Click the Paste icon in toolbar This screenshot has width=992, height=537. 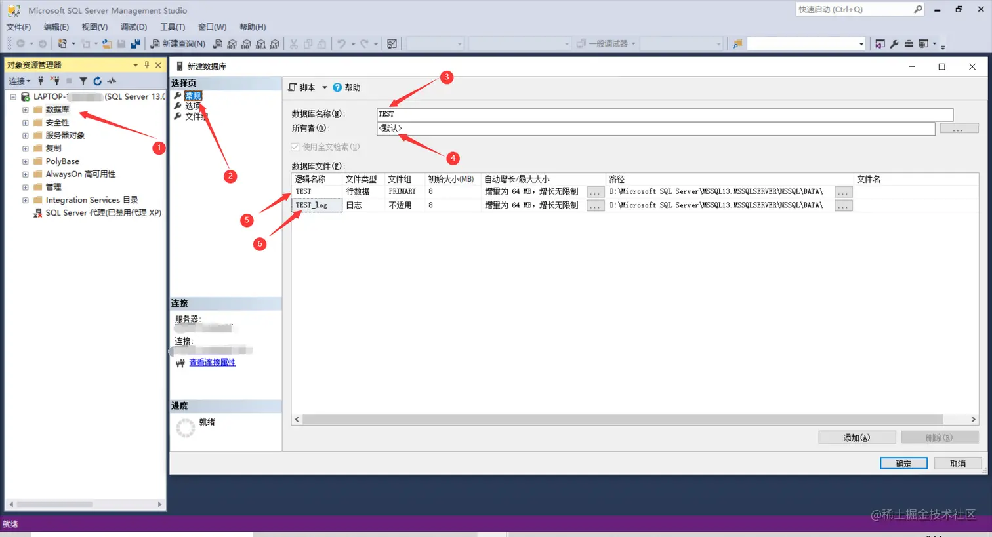(321, 44)
